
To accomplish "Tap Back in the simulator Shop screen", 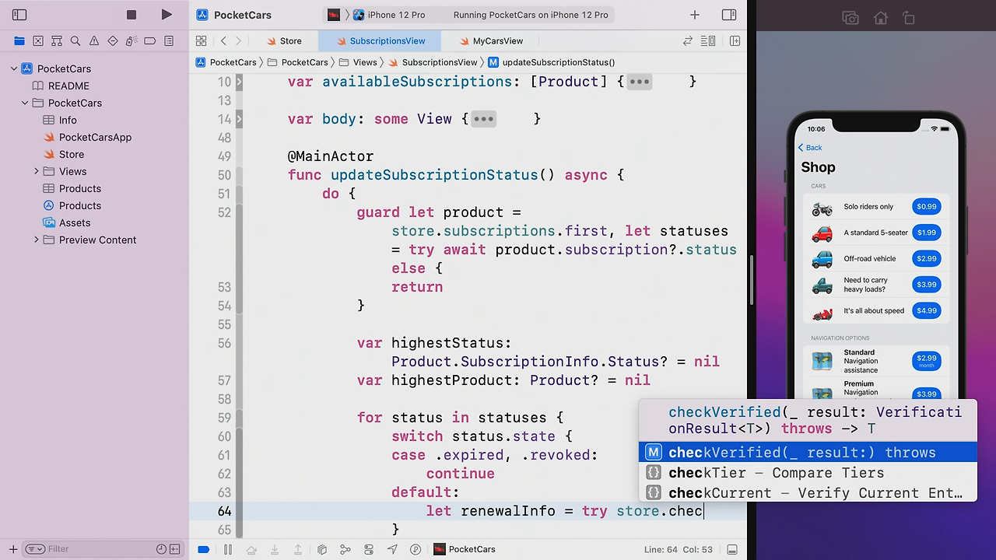I will point(810,148).
